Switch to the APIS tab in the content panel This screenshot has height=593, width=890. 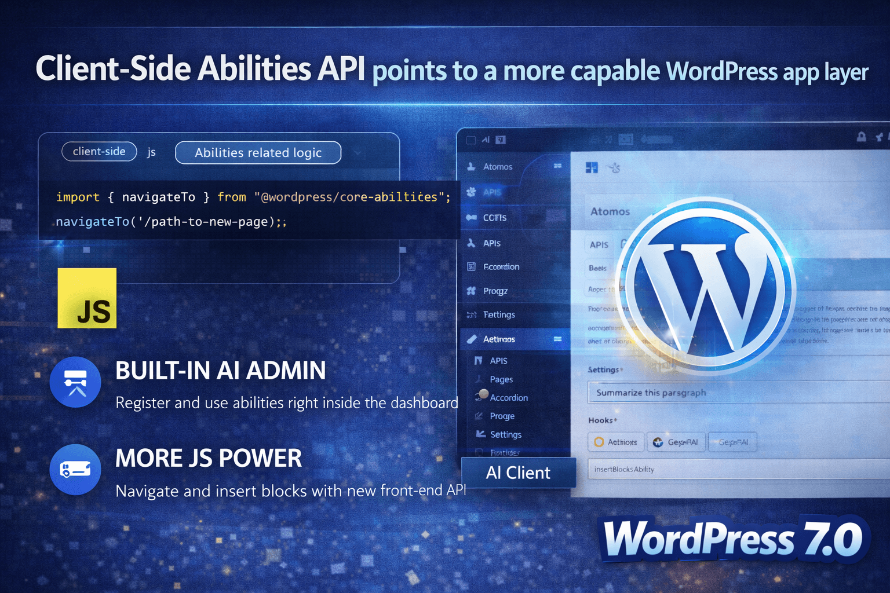click(x=599, y=244)
